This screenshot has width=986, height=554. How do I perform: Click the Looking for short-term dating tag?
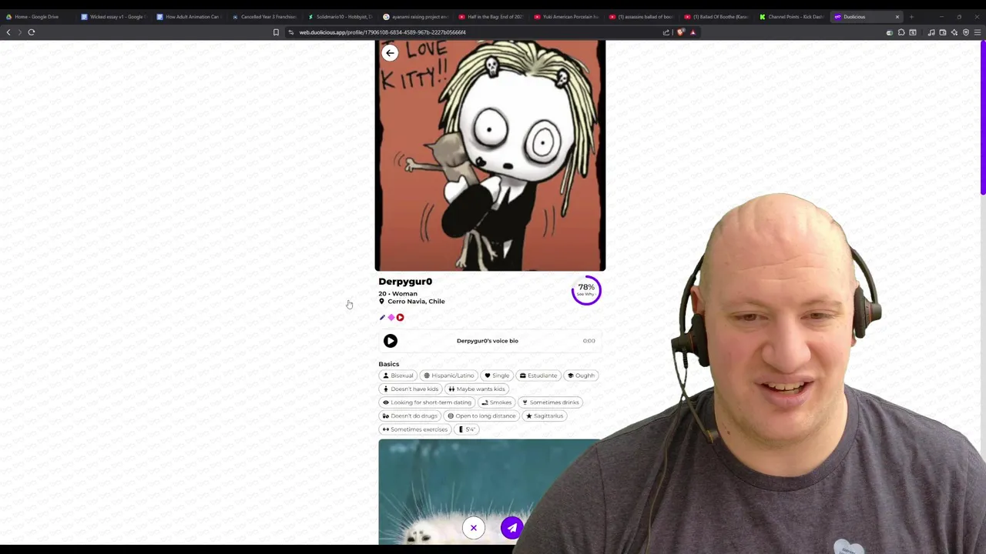[x=427, y=402]
